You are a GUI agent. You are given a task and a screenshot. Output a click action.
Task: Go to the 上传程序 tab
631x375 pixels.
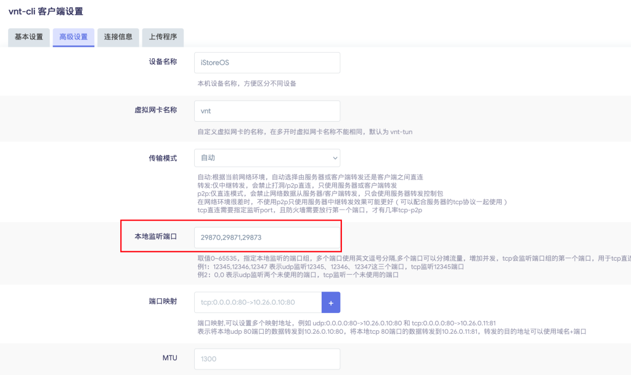click(x=163, y=37)
